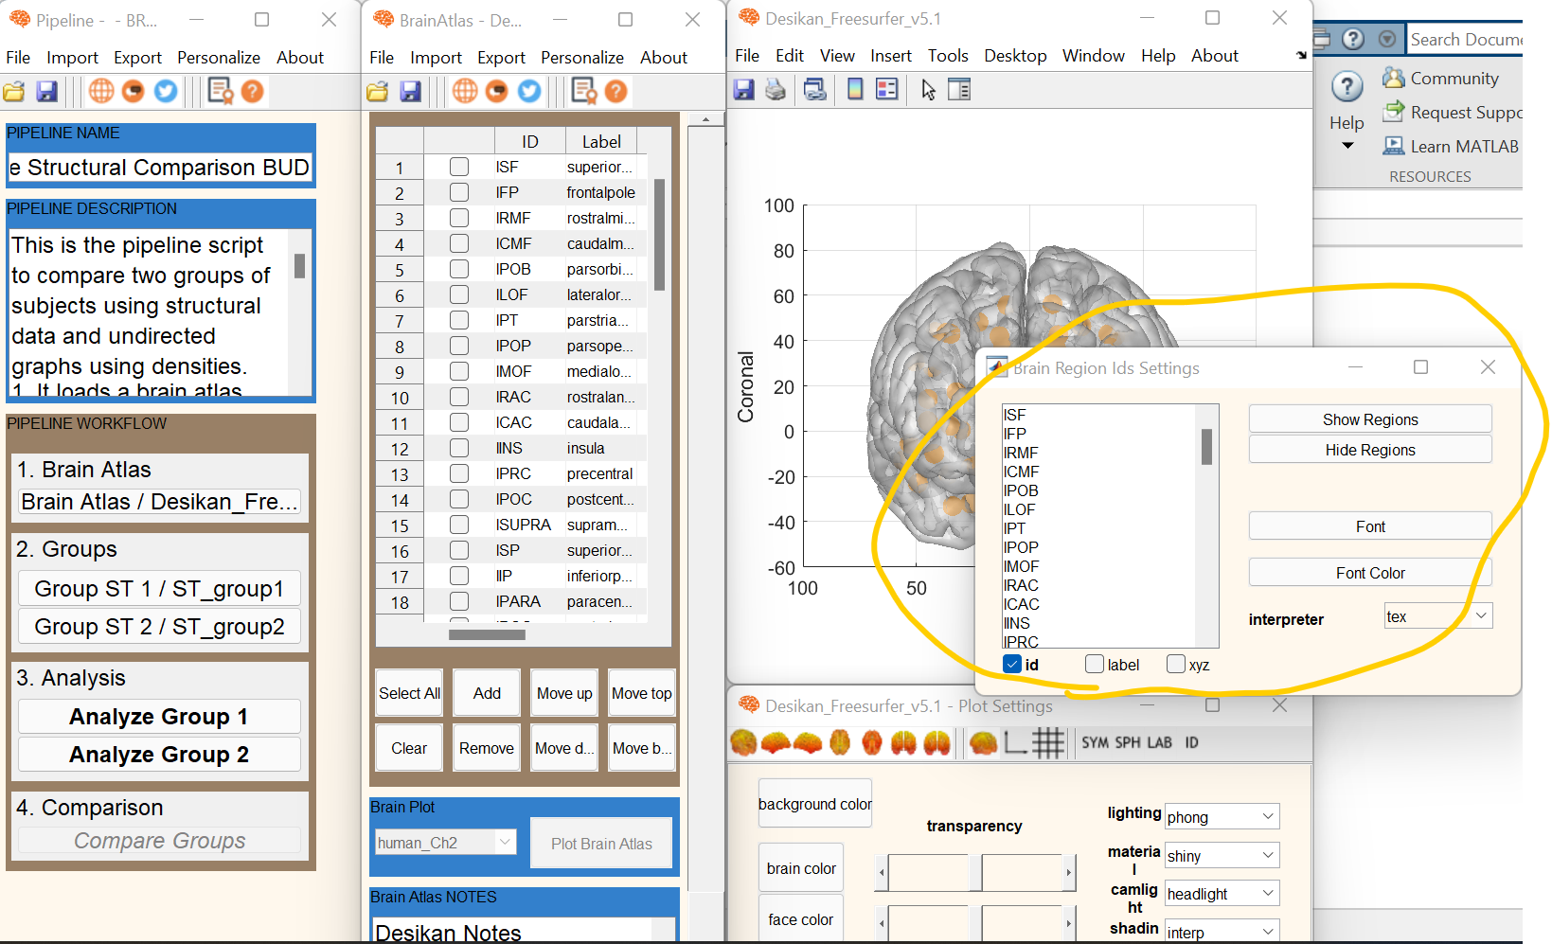Image resolution: width=1552 pixels, height=944 pixels.
Task: Click the axial brain view icon
Action: 840,743
